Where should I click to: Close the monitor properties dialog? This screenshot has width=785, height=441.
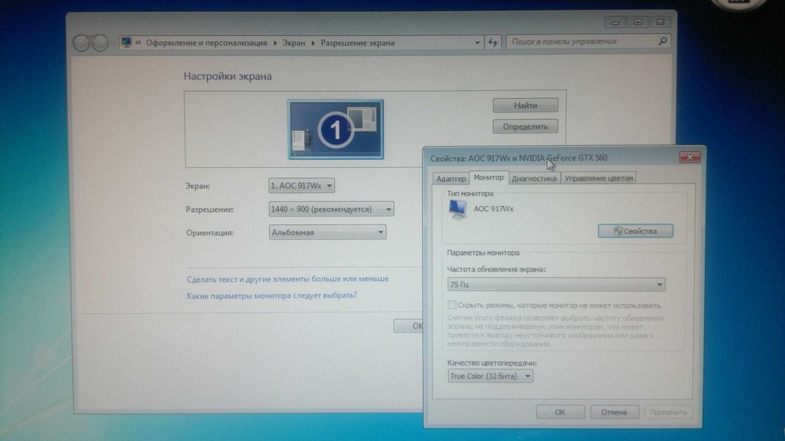point(689,157)
